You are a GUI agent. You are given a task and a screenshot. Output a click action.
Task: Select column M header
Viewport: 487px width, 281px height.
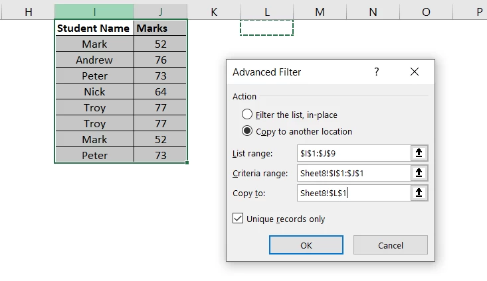pos(320,12)
